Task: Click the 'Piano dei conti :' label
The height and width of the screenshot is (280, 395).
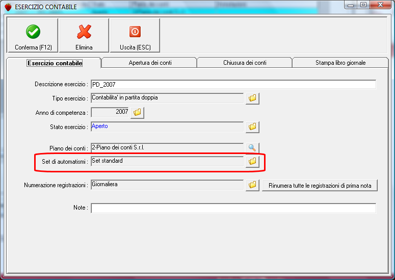Action: tap(68, 148)
